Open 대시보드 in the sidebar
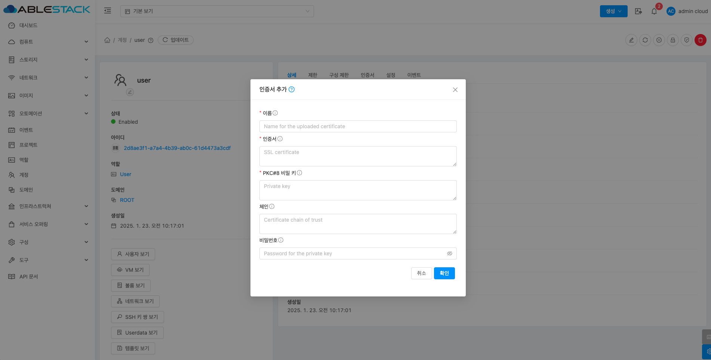The height and width of the screenshot is (360, 711). click(x=28, y=25)
